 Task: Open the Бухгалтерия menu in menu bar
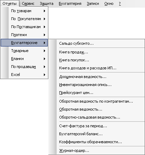(x=70, y=4)
